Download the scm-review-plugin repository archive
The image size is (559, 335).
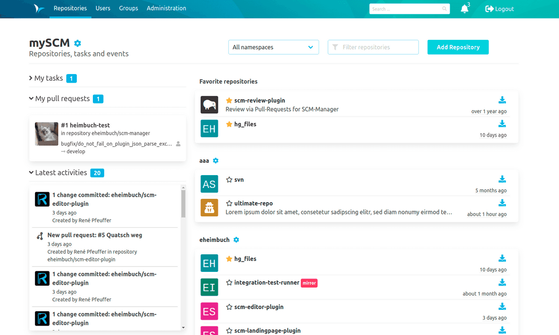(x=502, y=100)
